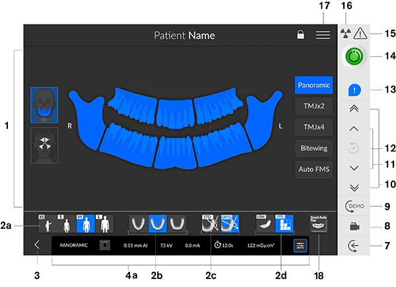This screenshot has width=396, height=287.
Task: Click the radiation warning symbol
Action: [345, 33]
